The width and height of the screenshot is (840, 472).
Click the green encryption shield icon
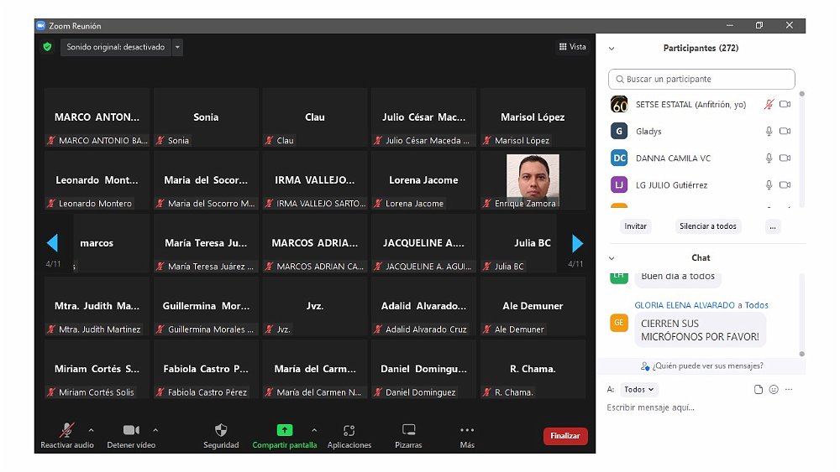(47, 47)
